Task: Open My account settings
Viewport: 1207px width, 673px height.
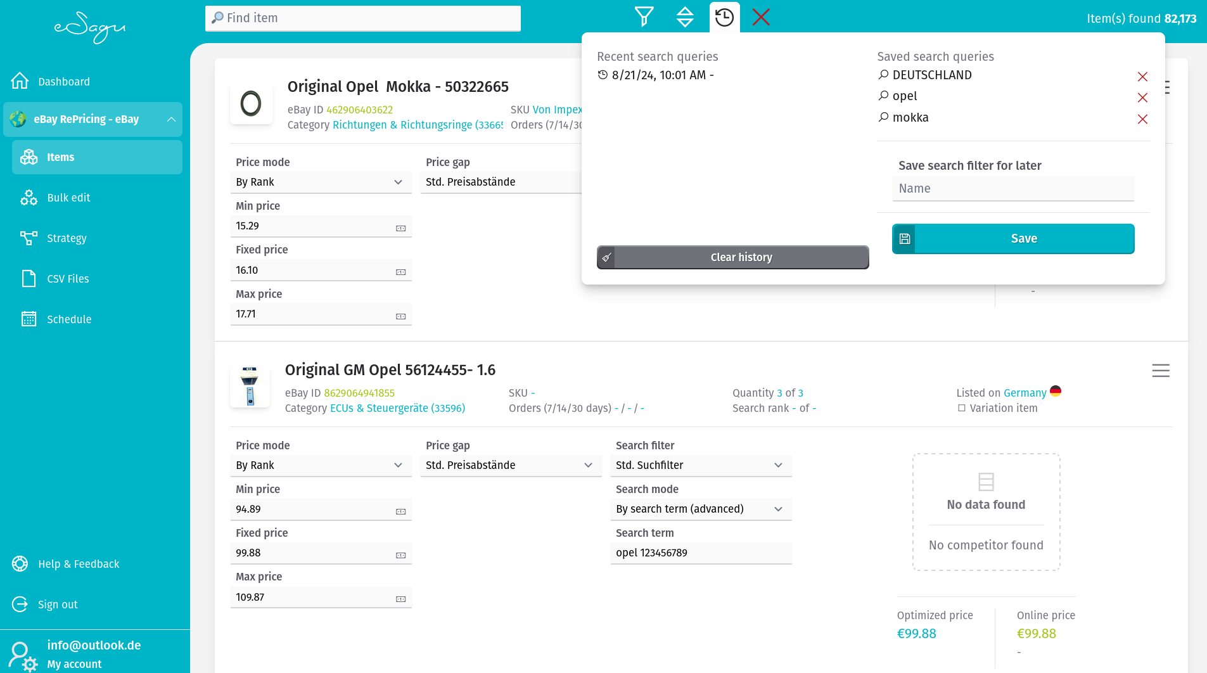Action: point(74,664)
